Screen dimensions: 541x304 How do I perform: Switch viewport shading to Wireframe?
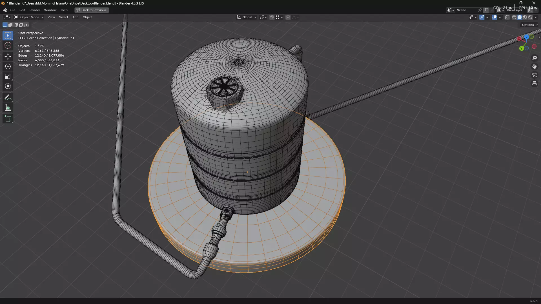[x=514, y=17]
